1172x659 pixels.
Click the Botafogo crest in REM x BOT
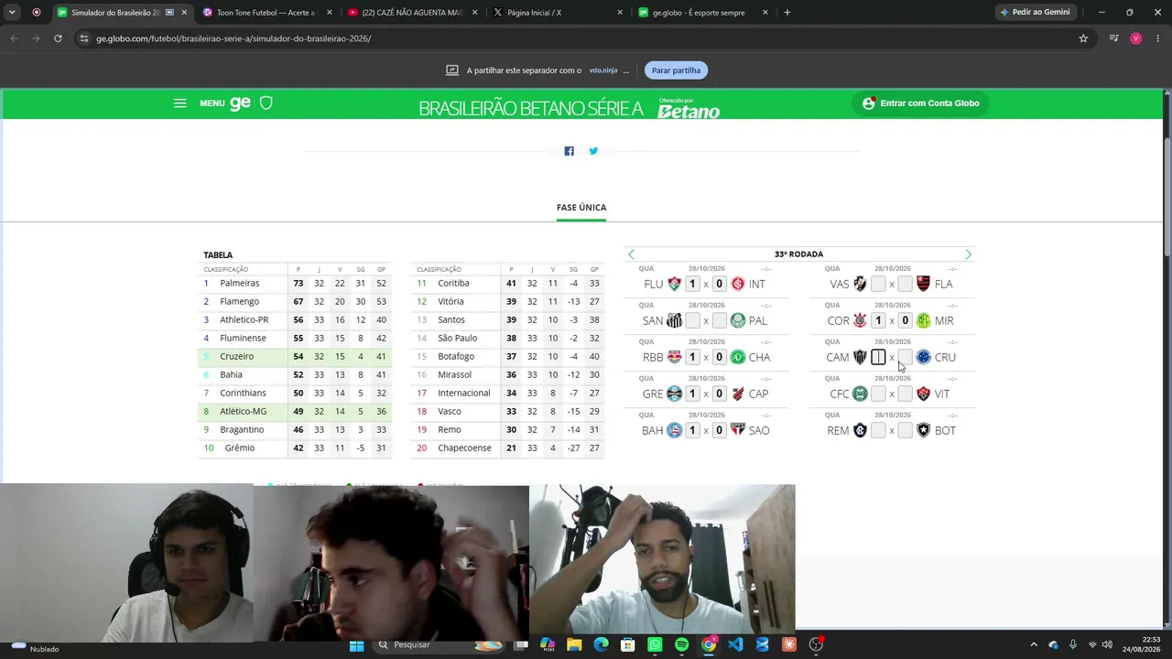click(x=923, y=430)
